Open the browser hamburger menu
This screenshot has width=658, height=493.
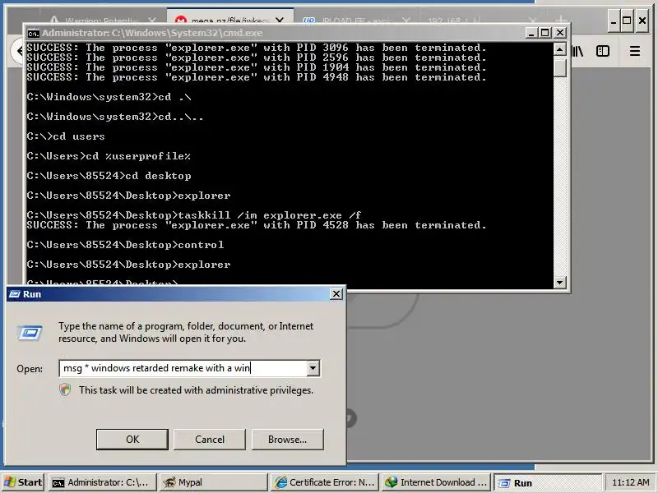coord(635,51)
